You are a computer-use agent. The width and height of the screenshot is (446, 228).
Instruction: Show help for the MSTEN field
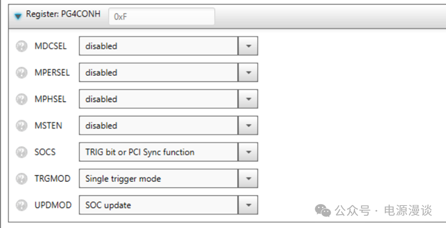21,126
